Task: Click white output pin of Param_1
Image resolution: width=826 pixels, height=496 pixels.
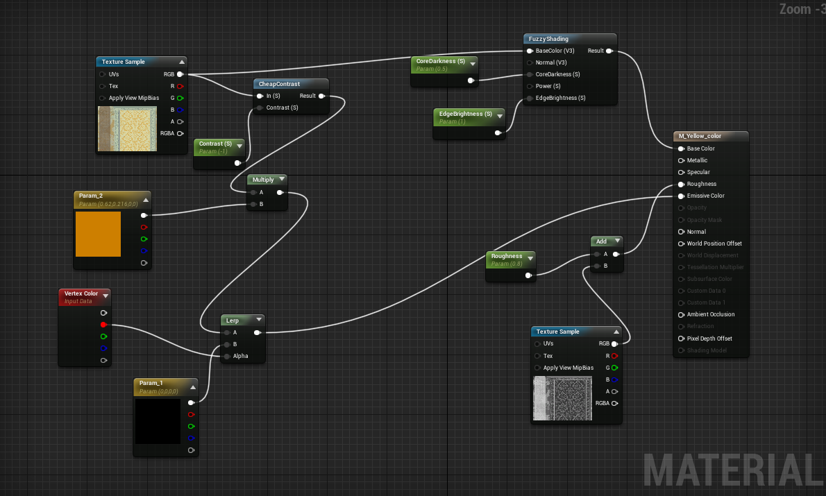Action: point(191,403)
